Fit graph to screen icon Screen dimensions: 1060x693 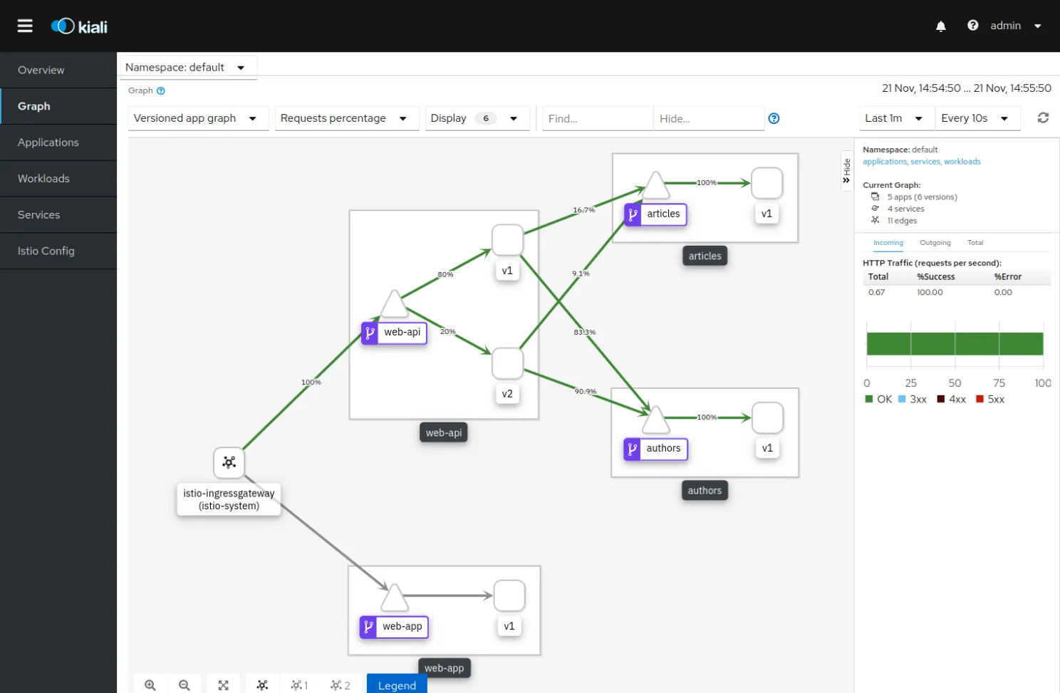pos(224,685)
